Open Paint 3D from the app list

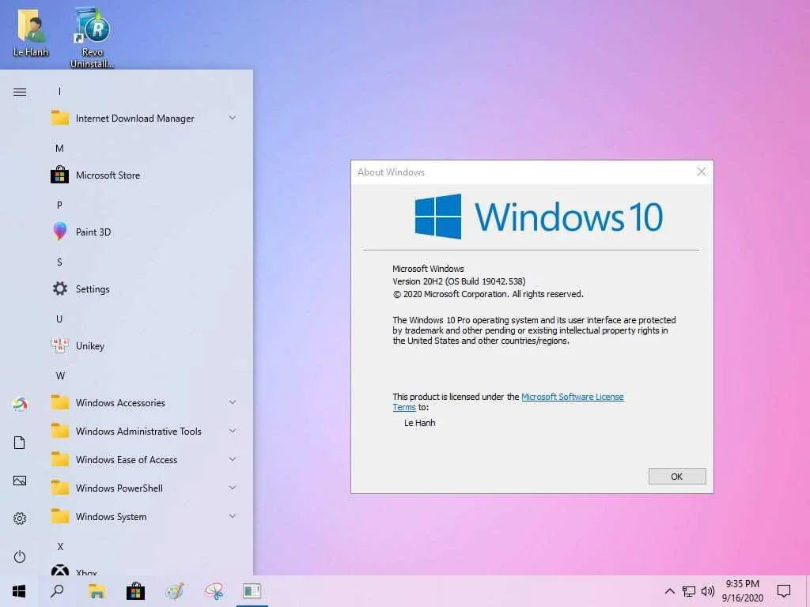(145, 232)
